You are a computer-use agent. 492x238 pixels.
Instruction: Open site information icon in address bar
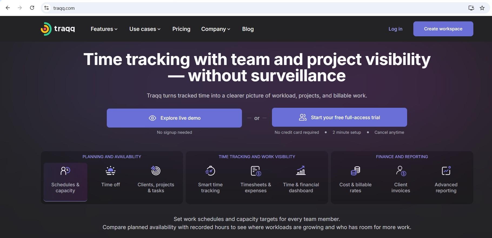coord(46,8)
